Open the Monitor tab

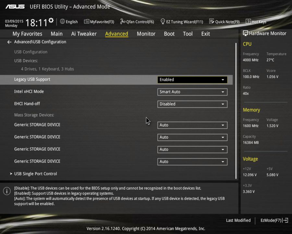tap(146, 33)
